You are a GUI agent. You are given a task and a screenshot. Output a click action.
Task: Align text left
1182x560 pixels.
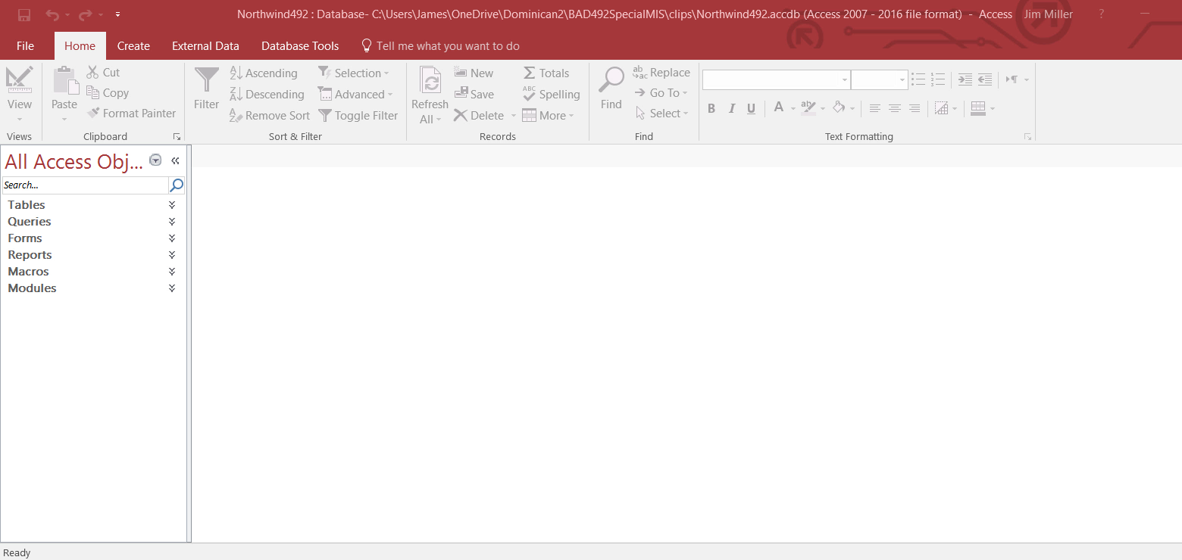874,109
